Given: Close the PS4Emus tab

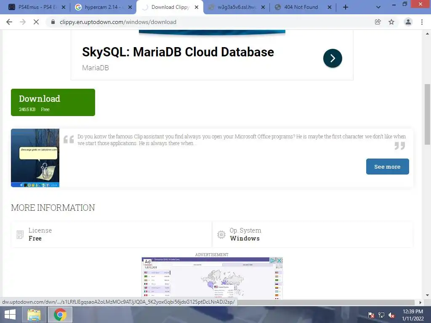Looking at the screenshot, I should pos(64,7).
